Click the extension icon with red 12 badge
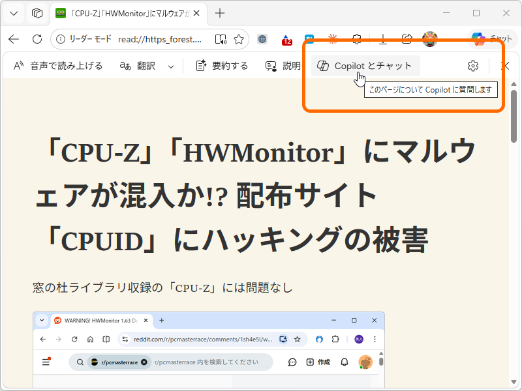Viewport: 522px width, 391px height. click(x=286, y=38)
